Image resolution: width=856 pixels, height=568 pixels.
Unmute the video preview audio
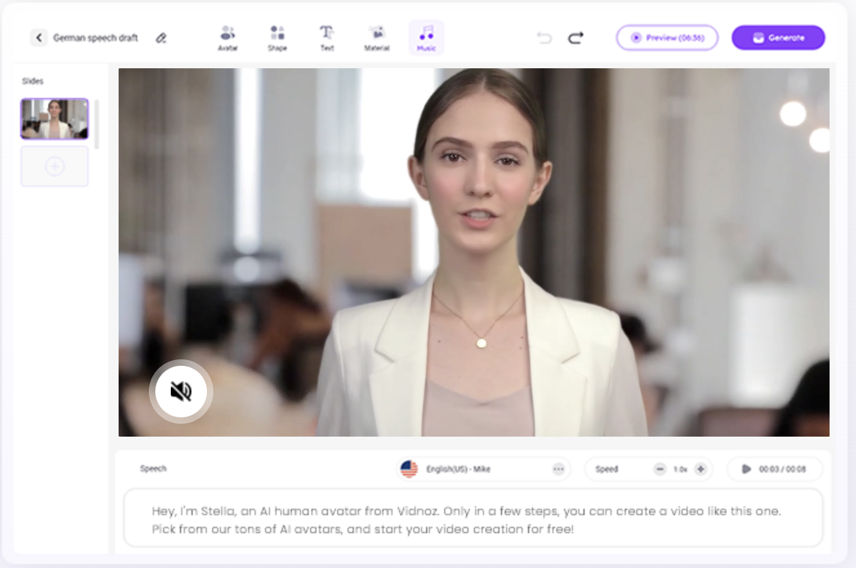click(x=180, y=391)
